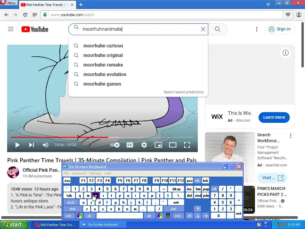Open On-Screen Keyboard File menu
This screenshot has height=229, width=305.
66,173
